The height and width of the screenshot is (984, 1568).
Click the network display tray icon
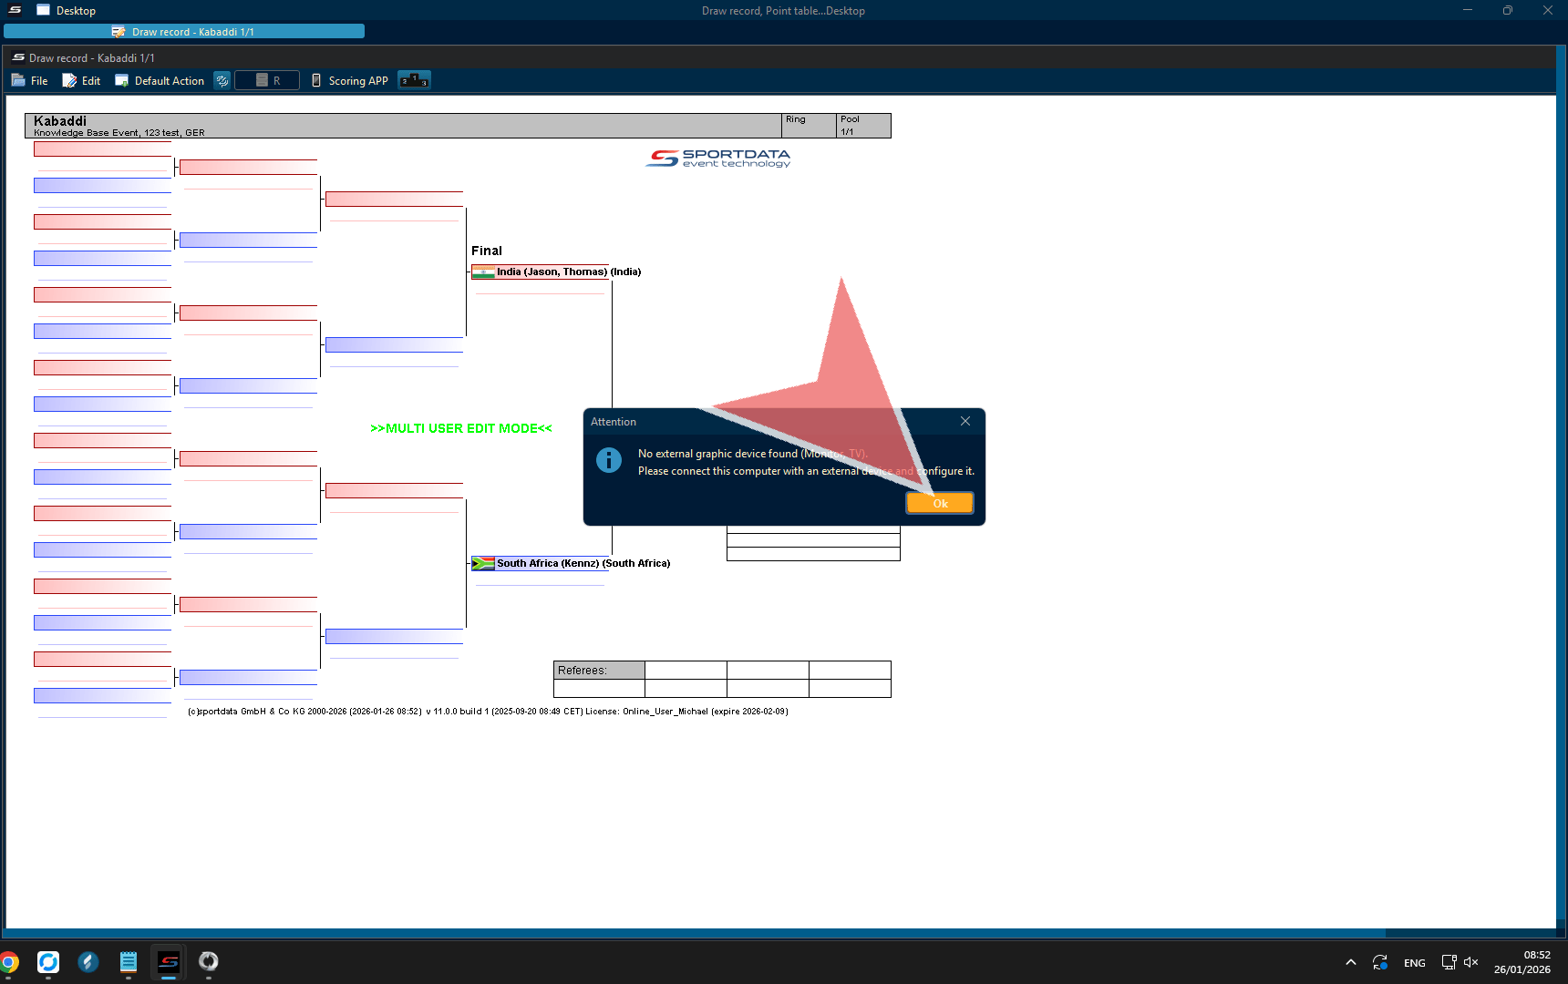pos(1448,963)
